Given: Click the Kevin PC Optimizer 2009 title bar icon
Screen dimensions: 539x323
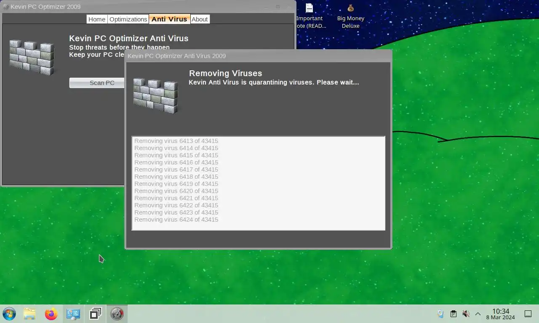Looking at the screenshot, I should coord(6,7).
